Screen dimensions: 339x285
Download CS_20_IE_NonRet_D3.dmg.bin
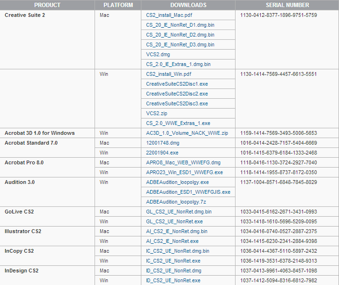pyautogui.click(x=180, y=44)
